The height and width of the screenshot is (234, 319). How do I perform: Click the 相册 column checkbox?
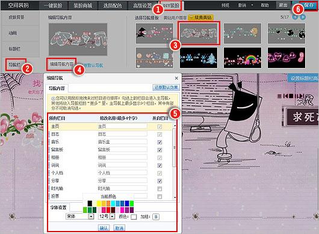159,158
